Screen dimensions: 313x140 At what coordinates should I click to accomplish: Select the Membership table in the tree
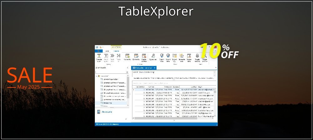click(108, 103)
